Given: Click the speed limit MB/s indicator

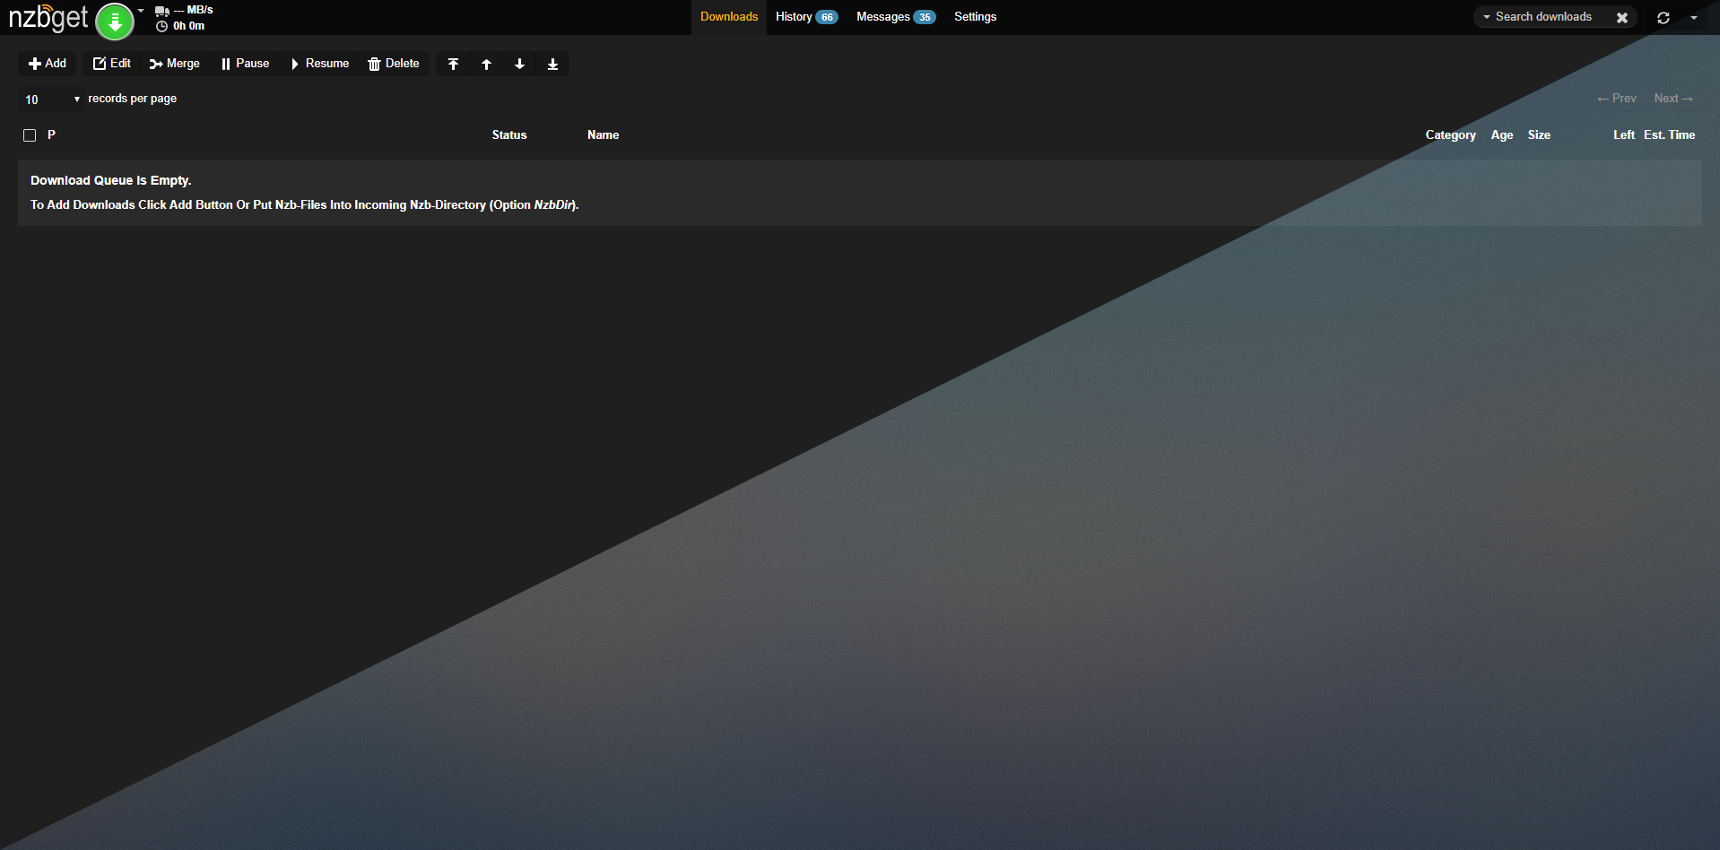Looking at the screenshot, I should [x=192, y=10].
